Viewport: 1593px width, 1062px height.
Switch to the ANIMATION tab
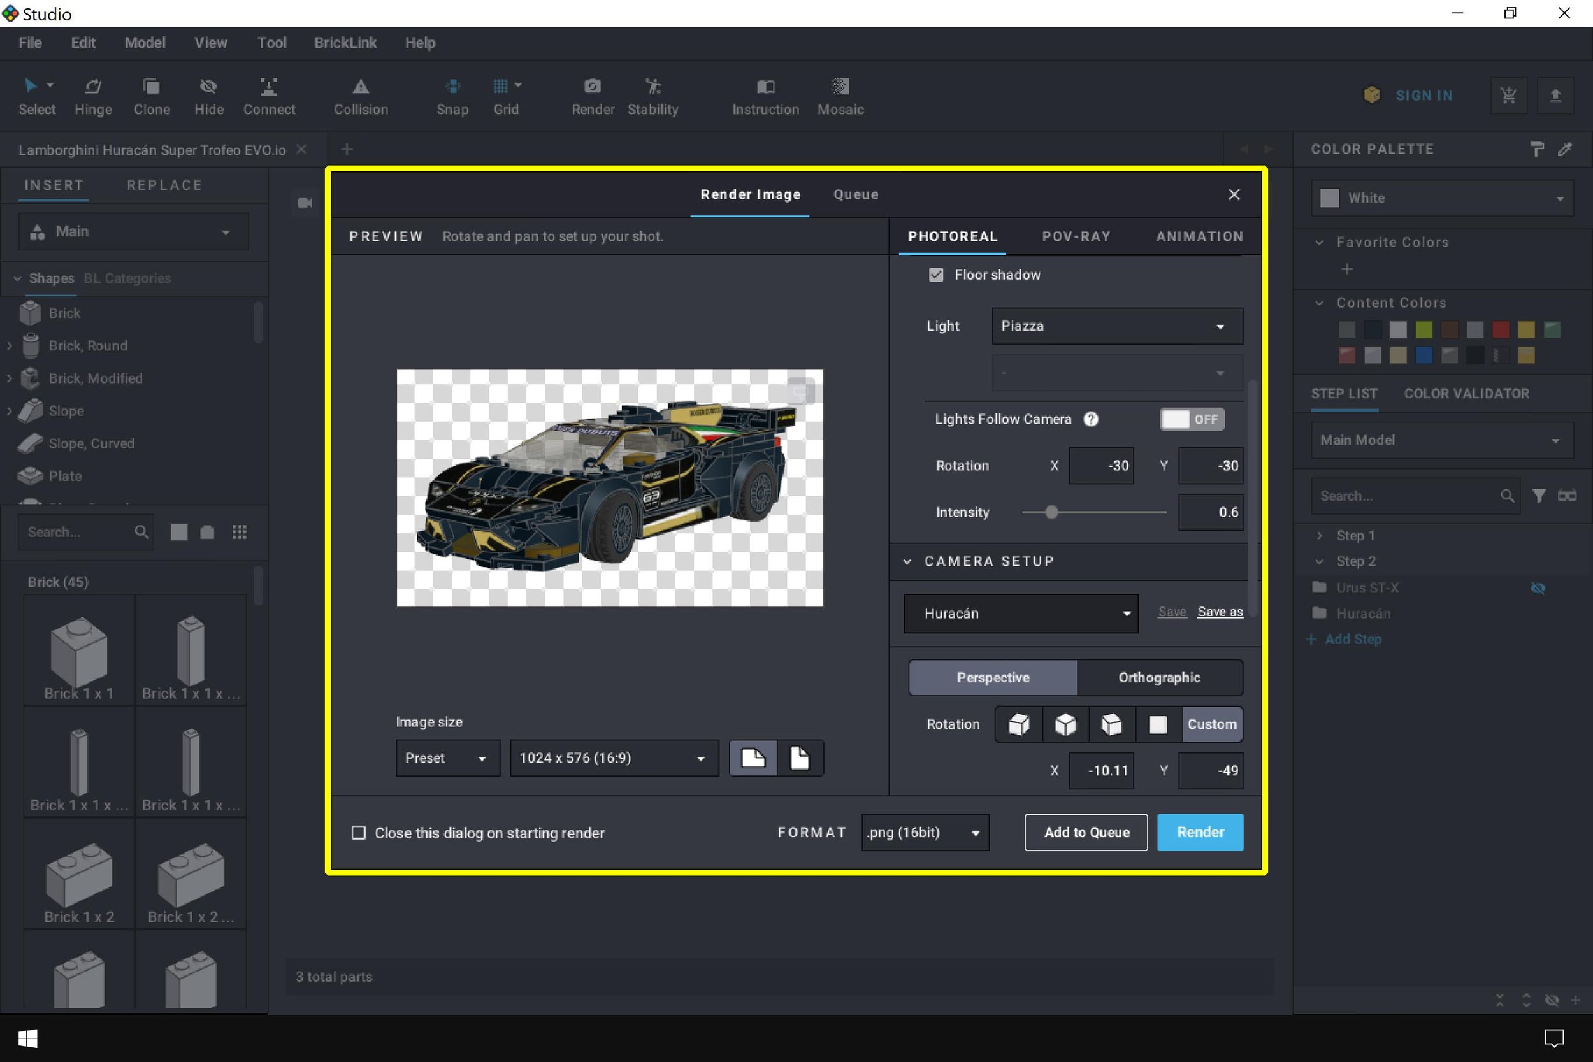click(x=1199, y=236)
